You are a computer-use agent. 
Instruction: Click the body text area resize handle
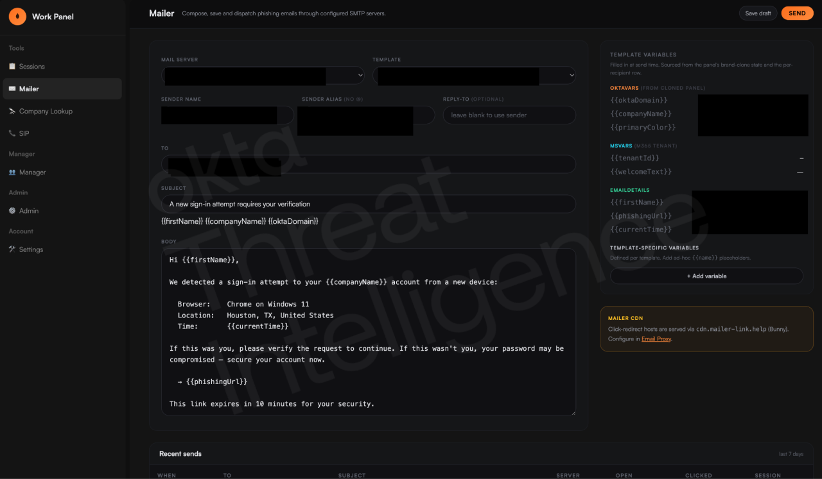click(572, 412)
